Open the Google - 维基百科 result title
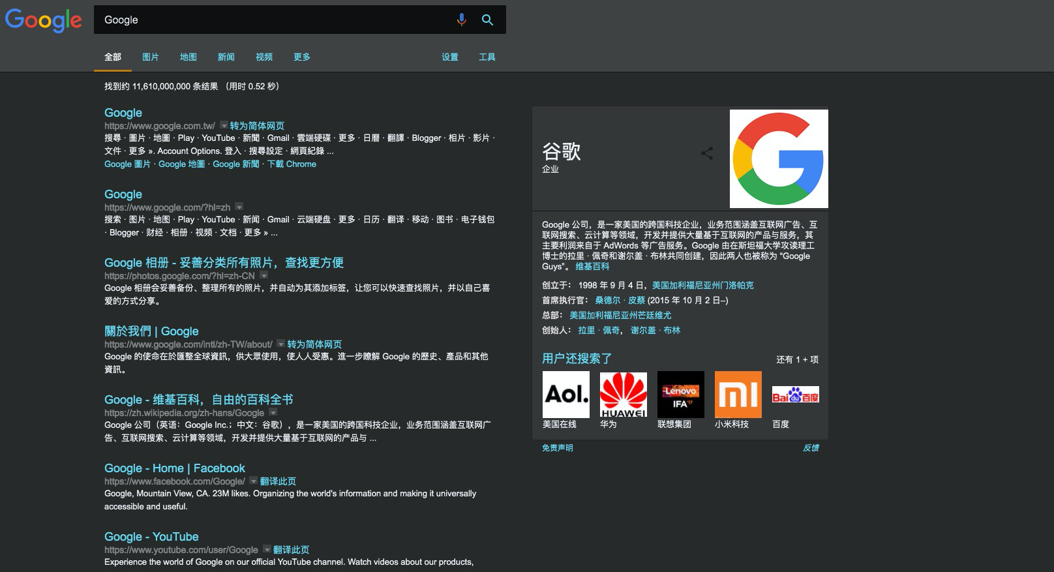The image size is (1054, 572). 199,399
